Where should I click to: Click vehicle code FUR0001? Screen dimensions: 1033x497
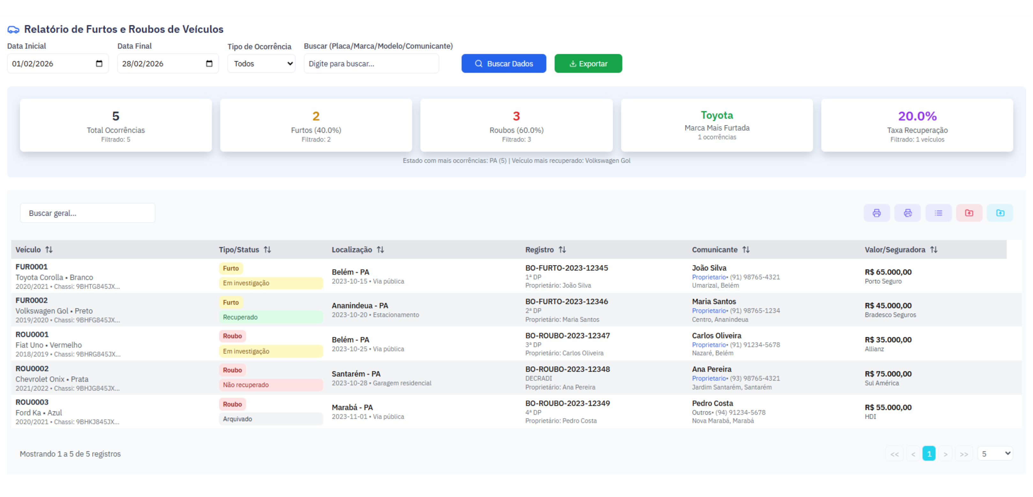click(32, 267)
